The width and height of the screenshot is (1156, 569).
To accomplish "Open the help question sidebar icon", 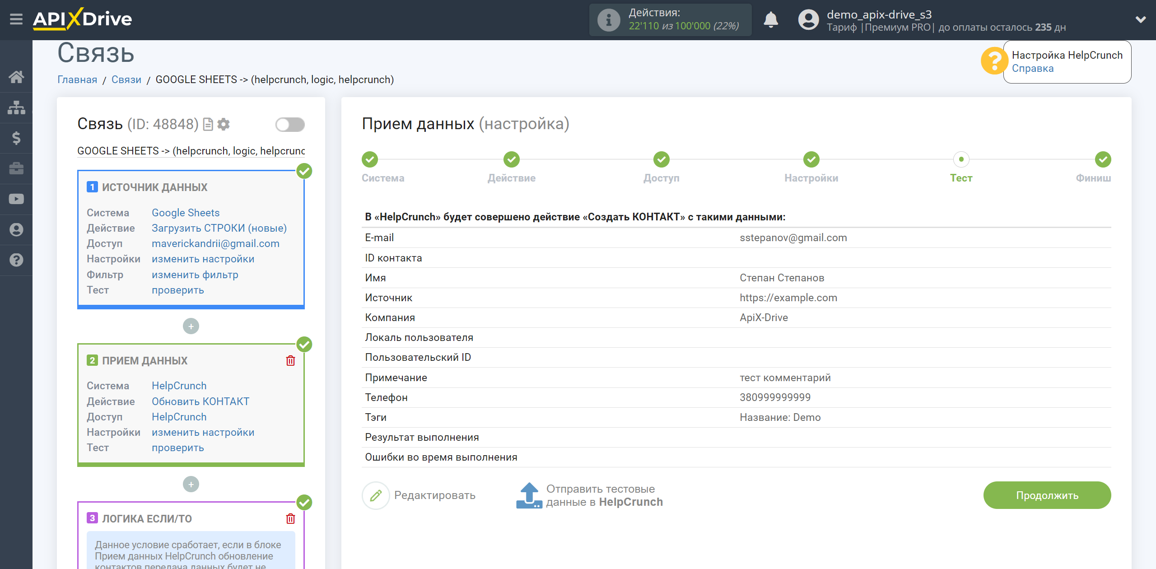I will [x=16, y=260].
